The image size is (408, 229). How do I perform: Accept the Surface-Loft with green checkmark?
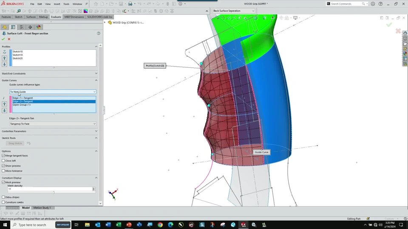click(x=3, y=39)
